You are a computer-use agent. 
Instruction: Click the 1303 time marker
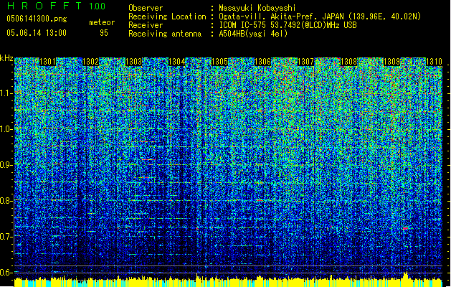pos(134,62)
